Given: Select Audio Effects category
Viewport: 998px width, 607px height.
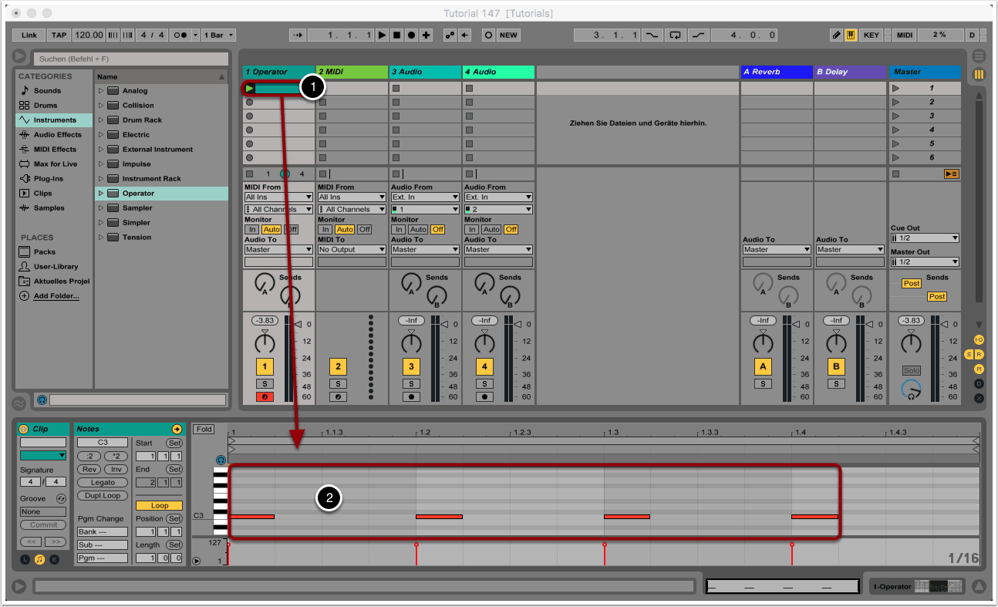Looking at the screenshot, I should click(57, 135).
